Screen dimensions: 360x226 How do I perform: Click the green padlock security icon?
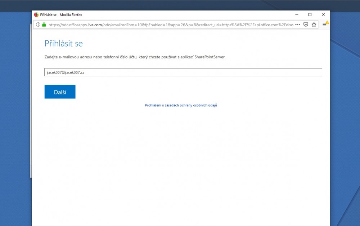(x=44, y=25)
